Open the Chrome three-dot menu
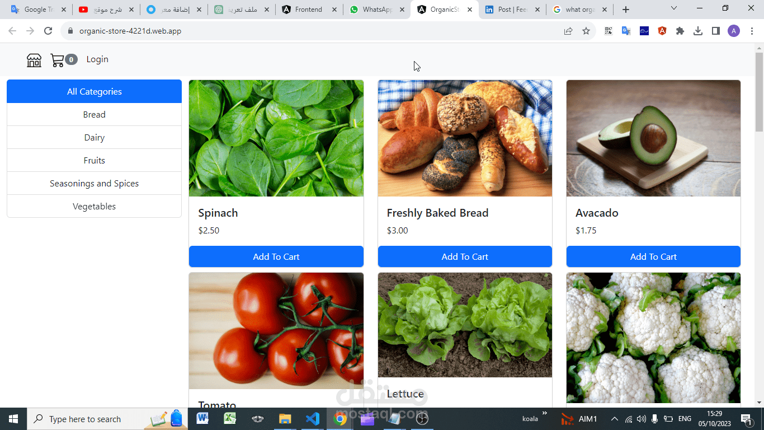The width and height of the screenshot is (764, 430). point(752,31)
